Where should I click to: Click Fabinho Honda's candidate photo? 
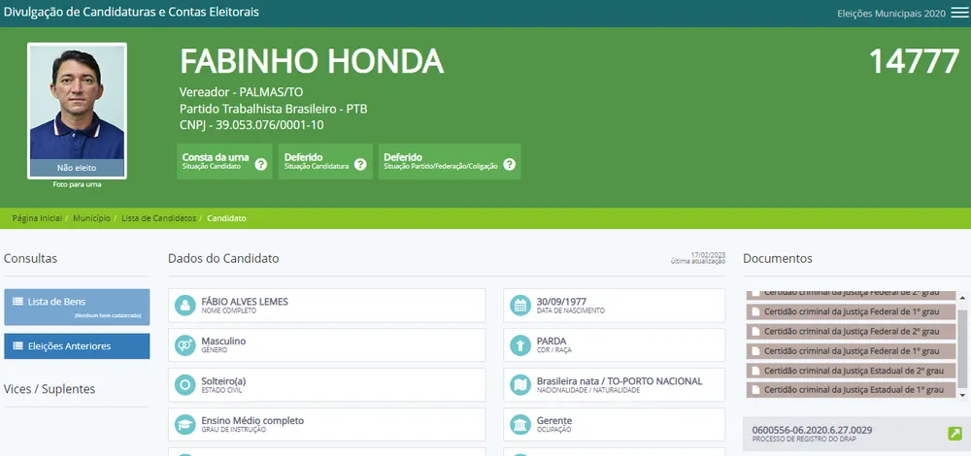(x=77, y=103)
